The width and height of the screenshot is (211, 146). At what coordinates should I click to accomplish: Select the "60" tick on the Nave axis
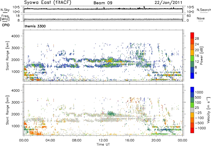point(189,16)
